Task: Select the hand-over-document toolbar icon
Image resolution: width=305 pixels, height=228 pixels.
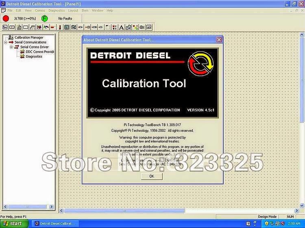Action: click(x=19, y=27)
